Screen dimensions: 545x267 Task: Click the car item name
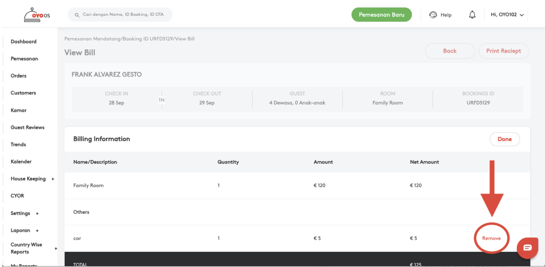tap(77, 238)
